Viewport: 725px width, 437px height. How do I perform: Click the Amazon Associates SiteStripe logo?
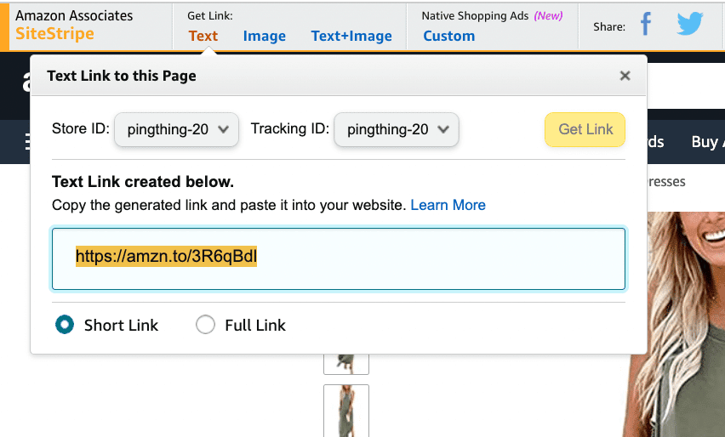tap(74, 26)
